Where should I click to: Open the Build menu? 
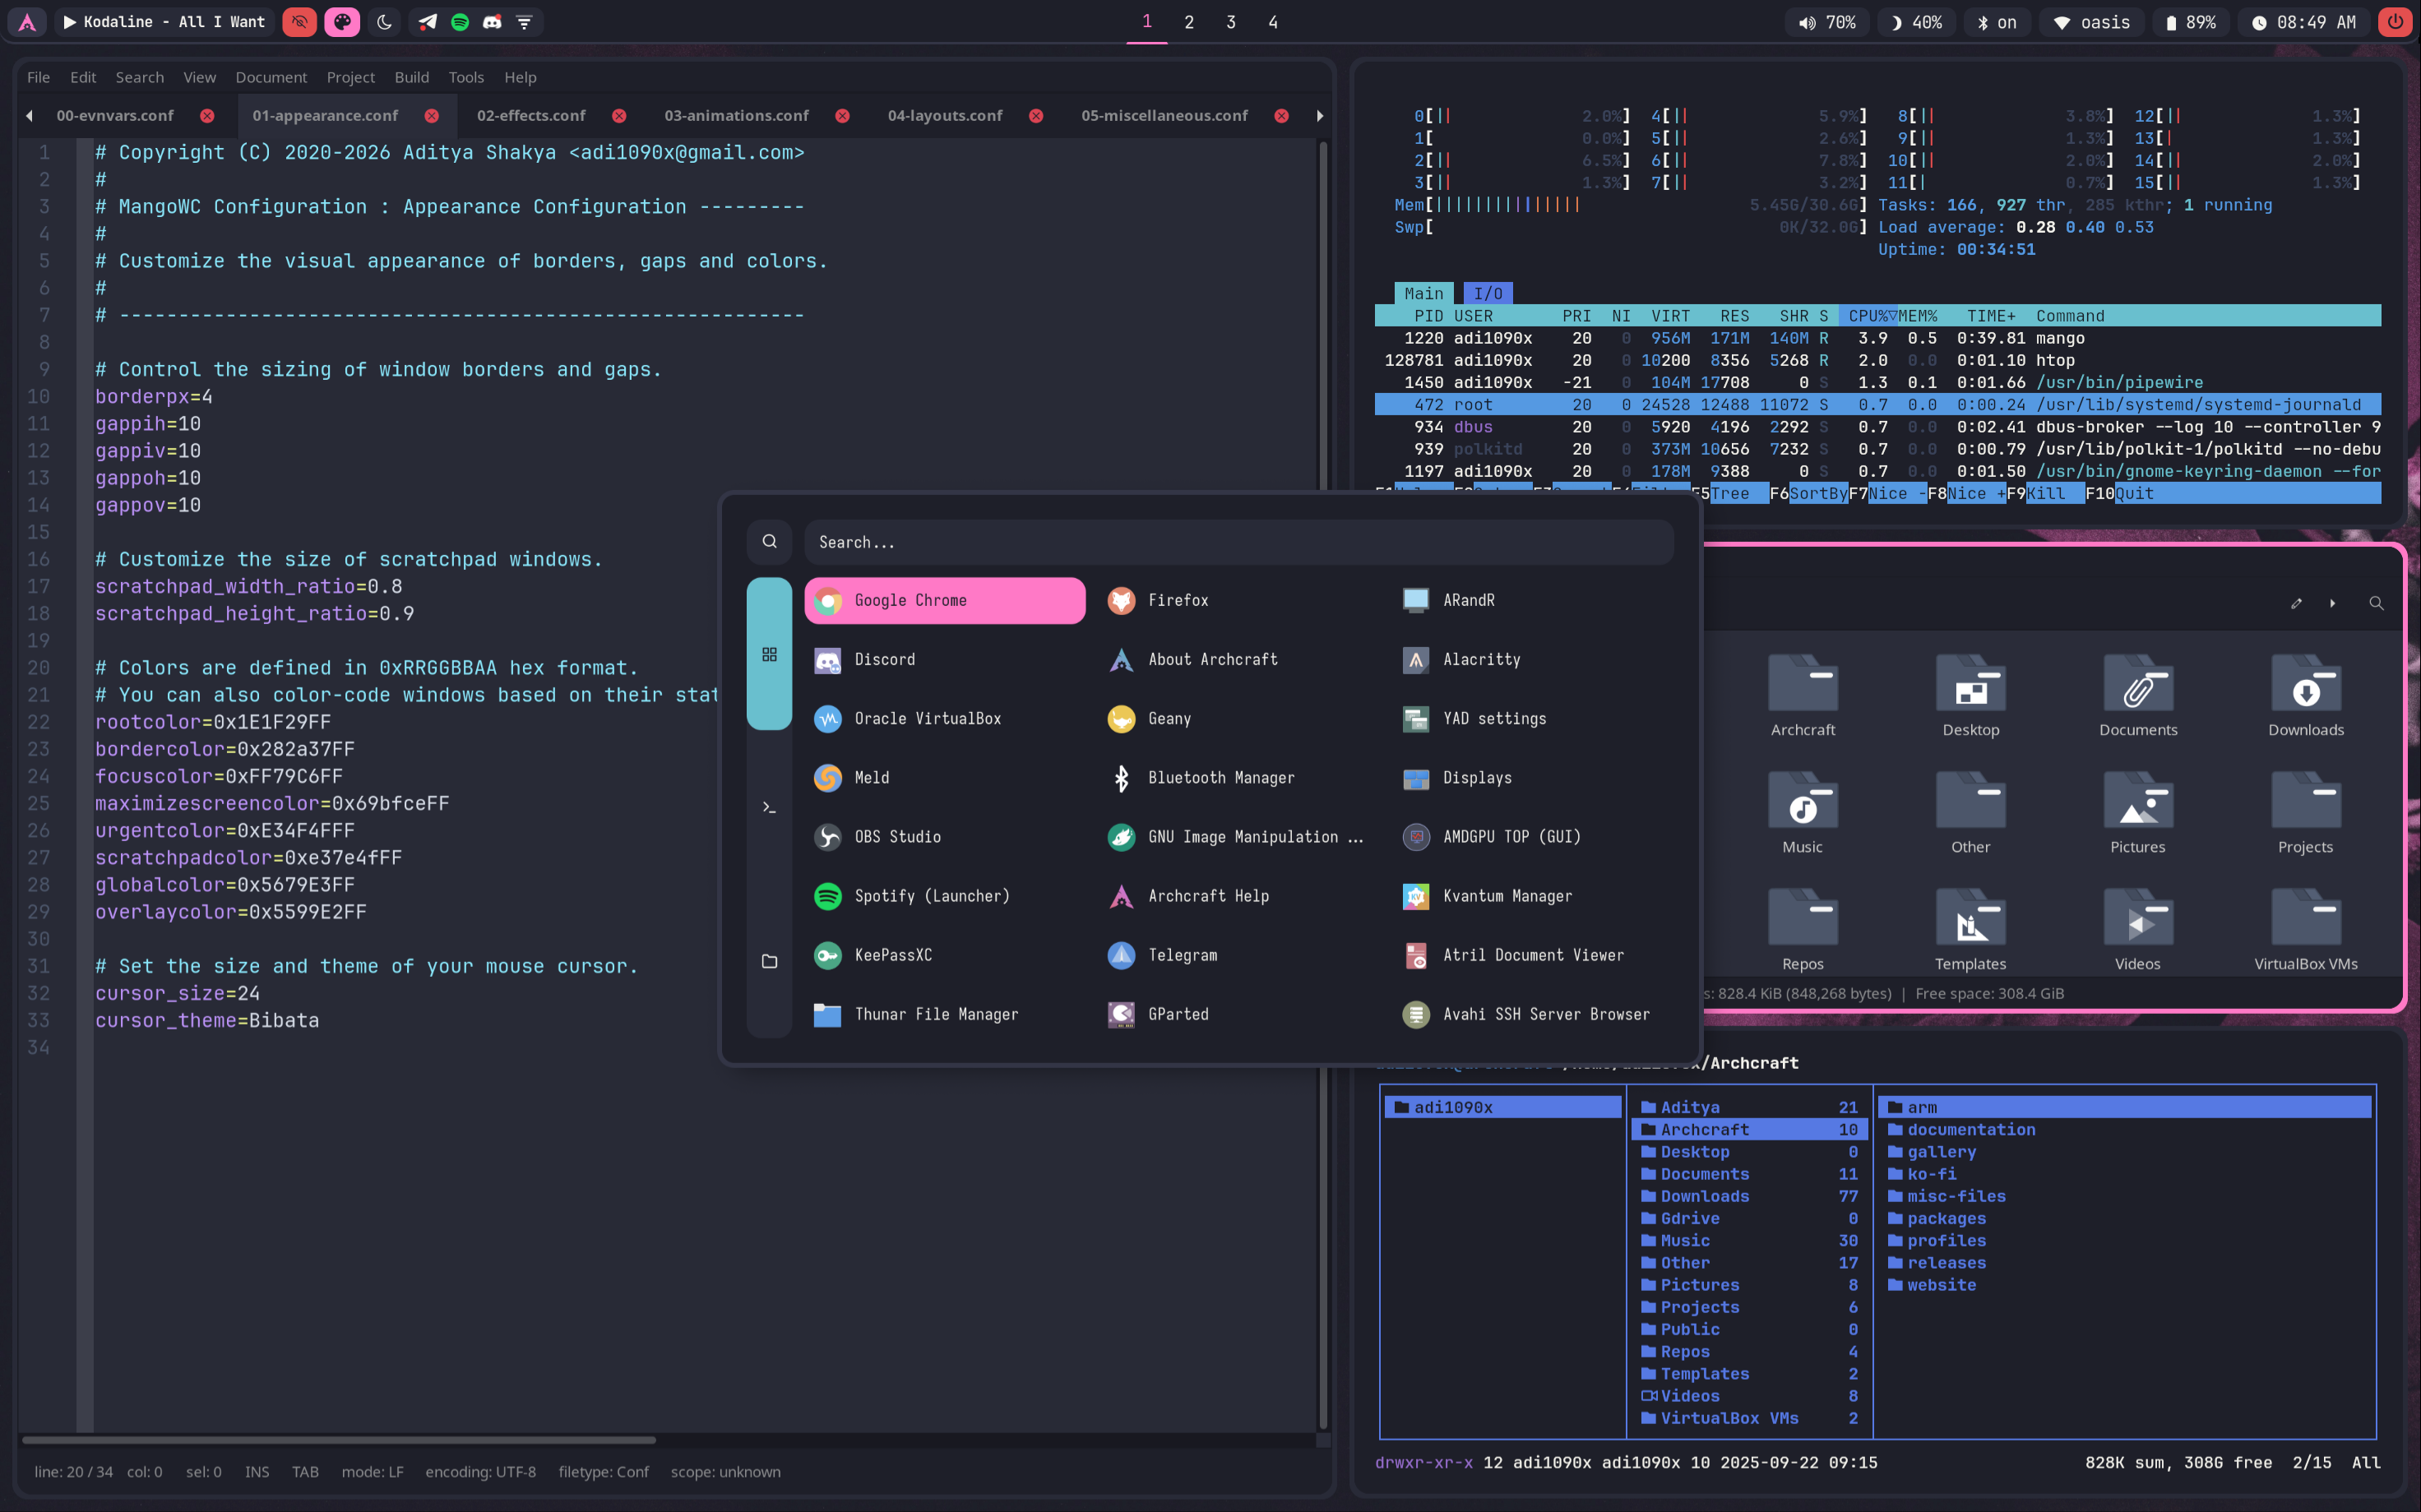(x=411, y=77)
